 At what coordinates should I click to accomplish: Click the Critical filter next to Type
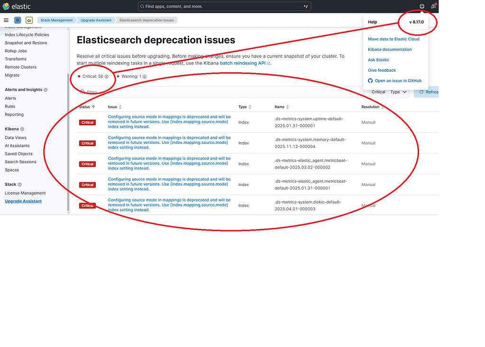pos(378,92)
